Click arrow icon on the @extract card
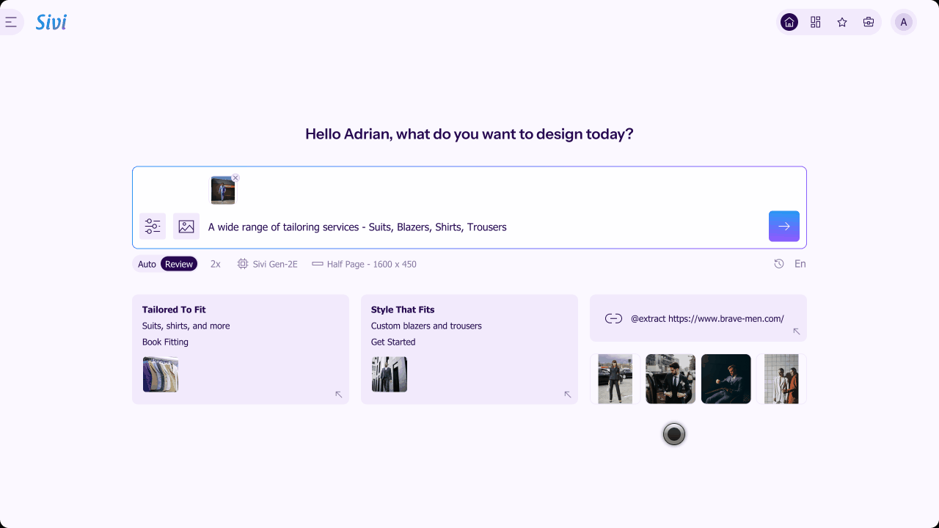 797,332
